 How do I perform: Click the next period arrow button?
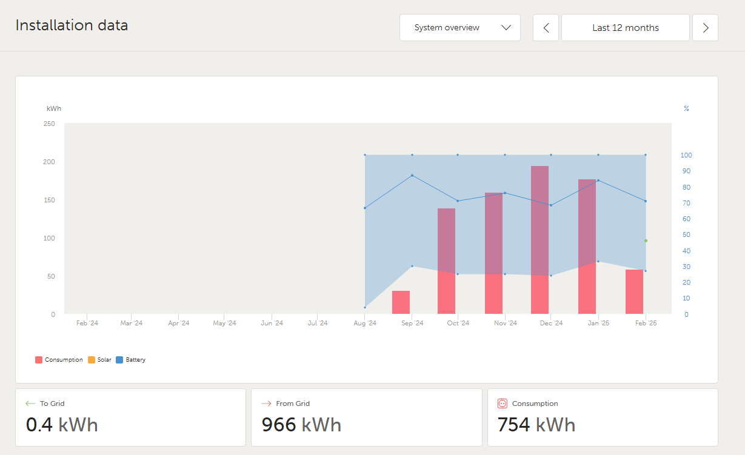pyautogui.click(x=705, y=28)
